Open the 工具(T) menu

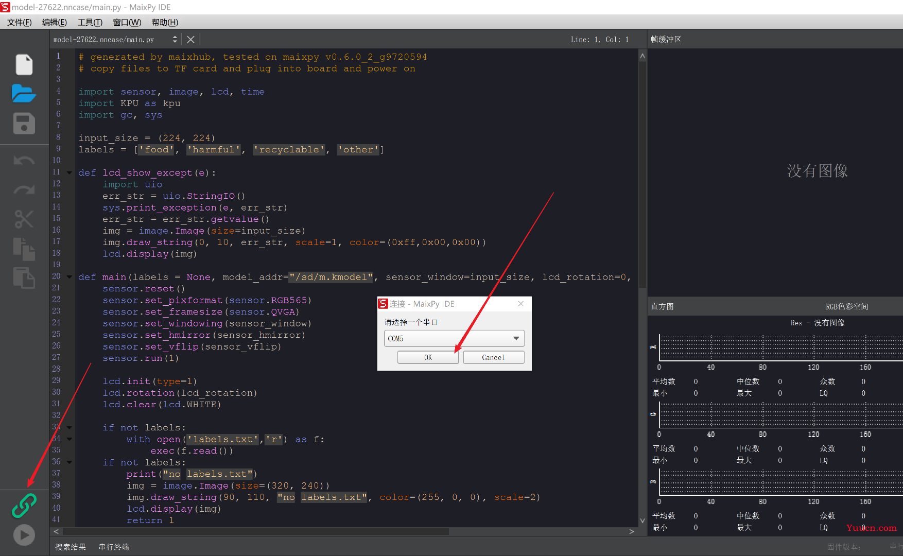point(90,22)
